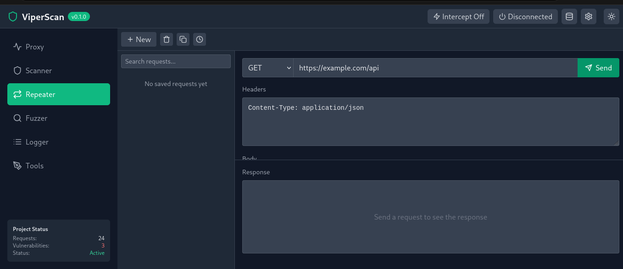Screen dimensions: 623x269
Task: Open the Fuzzer section
Action: click(59, 118)
